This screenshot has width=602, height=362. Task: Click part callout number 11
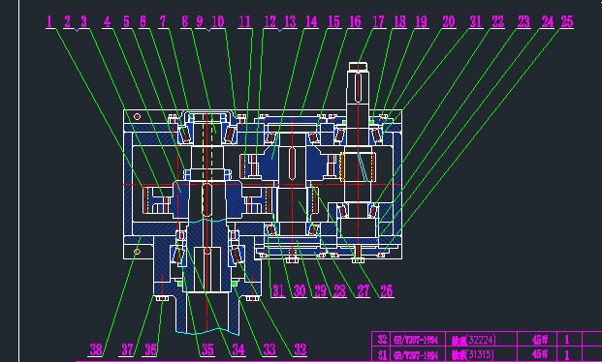click(244, 21)
